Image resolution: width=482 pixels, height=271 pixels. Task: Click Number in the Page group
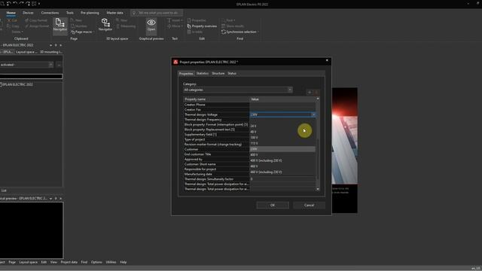point(78,26)
